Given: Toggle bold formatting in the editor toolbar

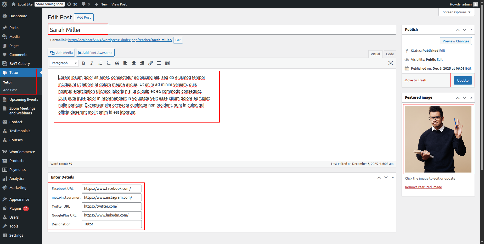Looking at the screenshot, I should pos(83,63).
